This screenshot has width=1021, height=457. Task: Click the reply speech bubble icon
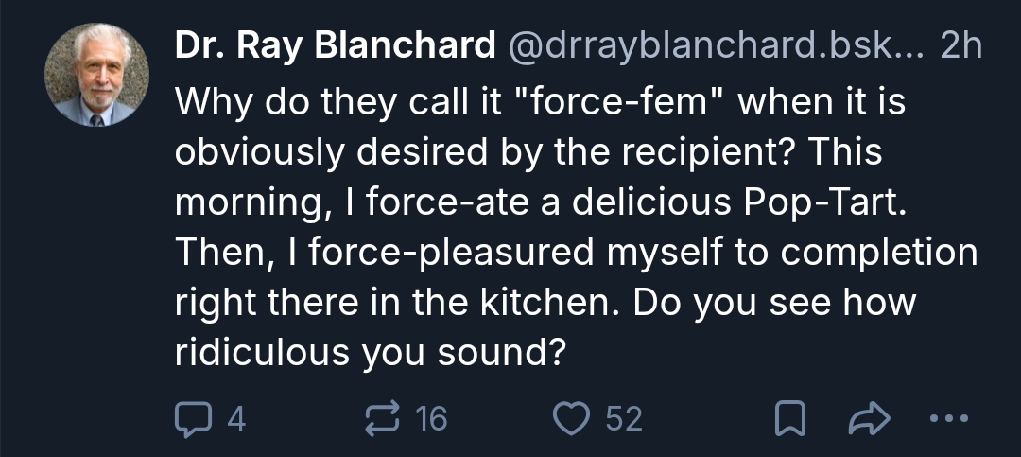tap(194, 418)
